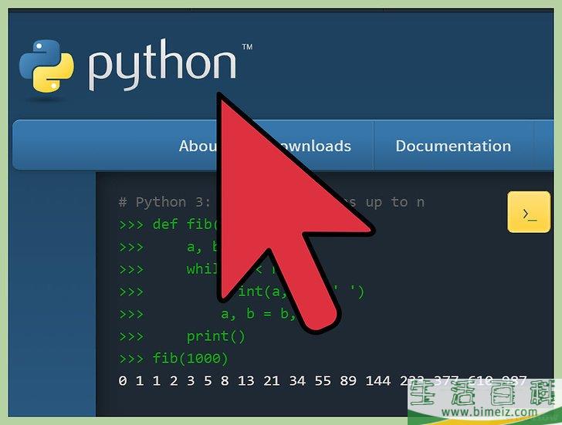Click the Fibonacci output number 144
562x425 pixels.
378,380
